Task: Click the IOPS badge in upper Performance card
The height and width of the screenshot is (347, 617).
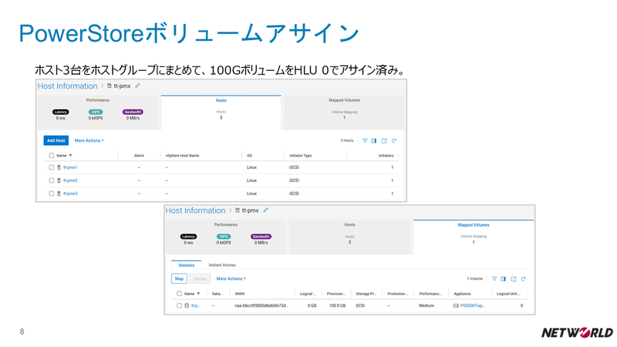Action: pyautogui.click(x=96, y=112)
